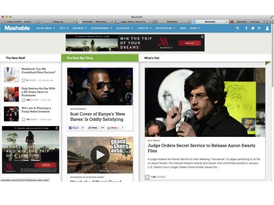The height and width of the screenshot is (205, 274).
Task: Share Kanye article on Google Plus
Action: 113,128
